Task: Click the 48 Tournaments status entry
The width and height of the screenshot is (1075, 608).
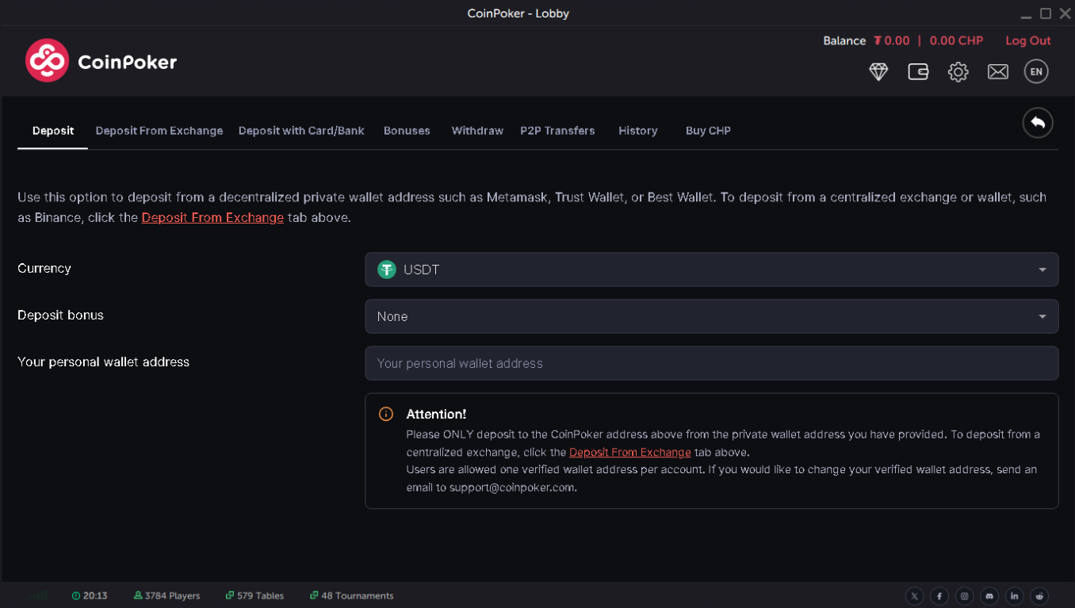Action: (351, 596)
